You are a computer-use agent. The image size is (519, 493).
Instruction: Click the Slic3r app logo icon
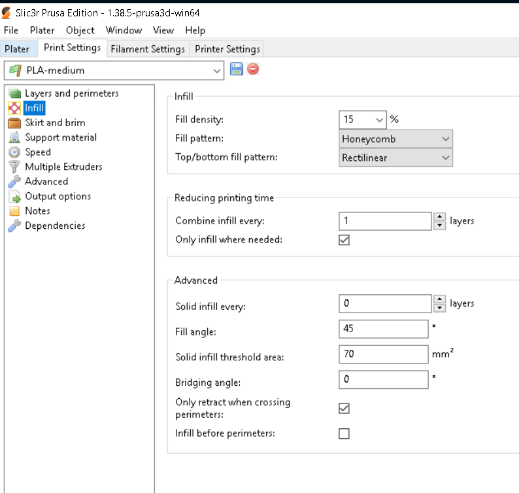point(7,13)
